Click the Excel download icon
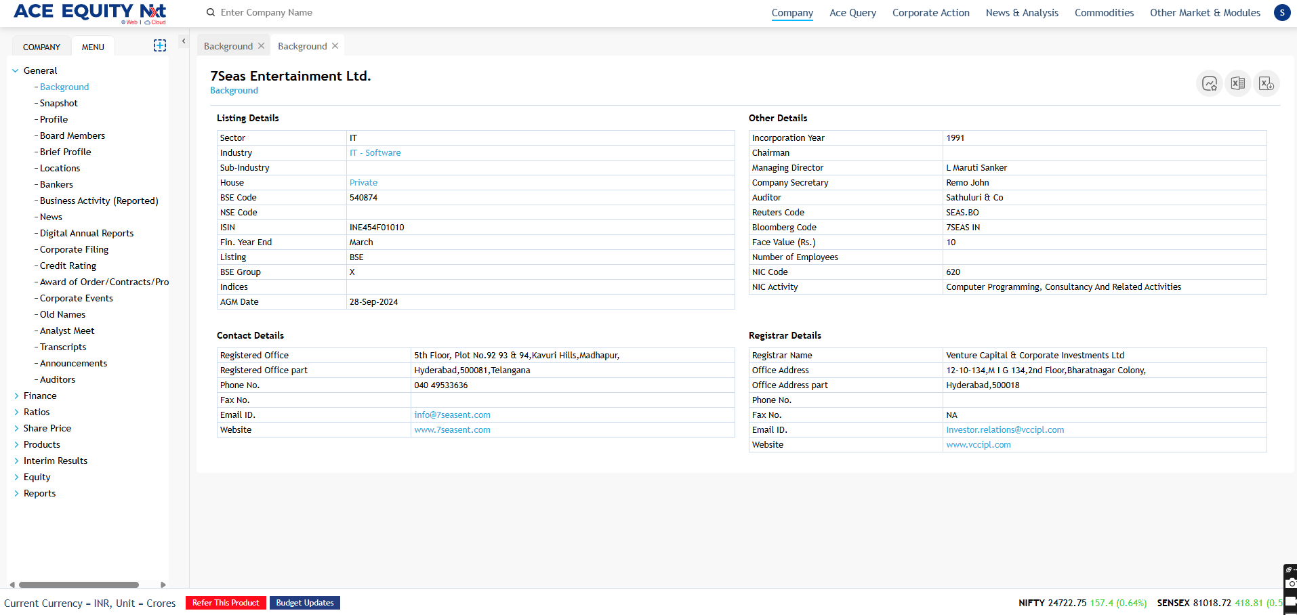 1266,83
